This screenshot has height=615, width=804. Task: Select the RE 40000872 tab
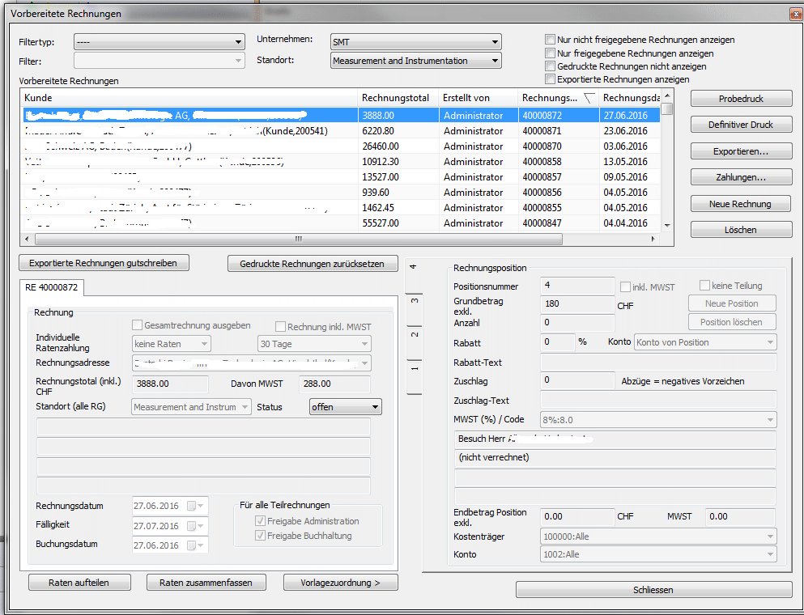tap(50, 287)
